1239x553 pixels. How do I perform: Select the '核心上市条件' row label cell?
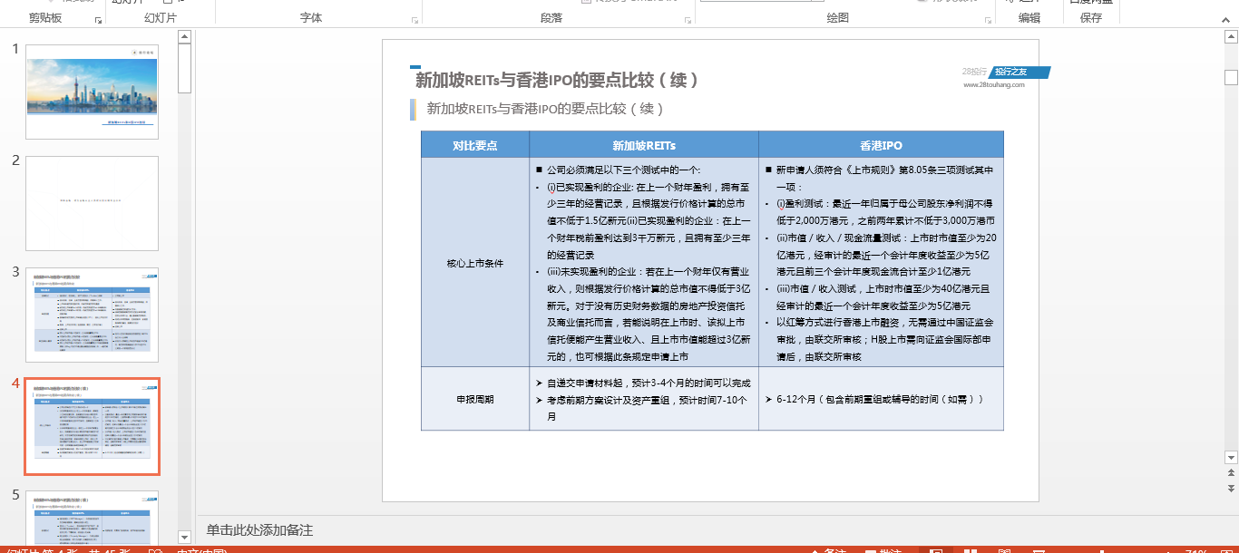pyautogui.click(x=475, y=263)
